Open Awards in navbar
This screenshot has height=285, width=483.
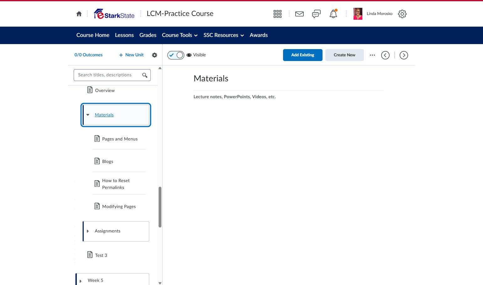259,35
